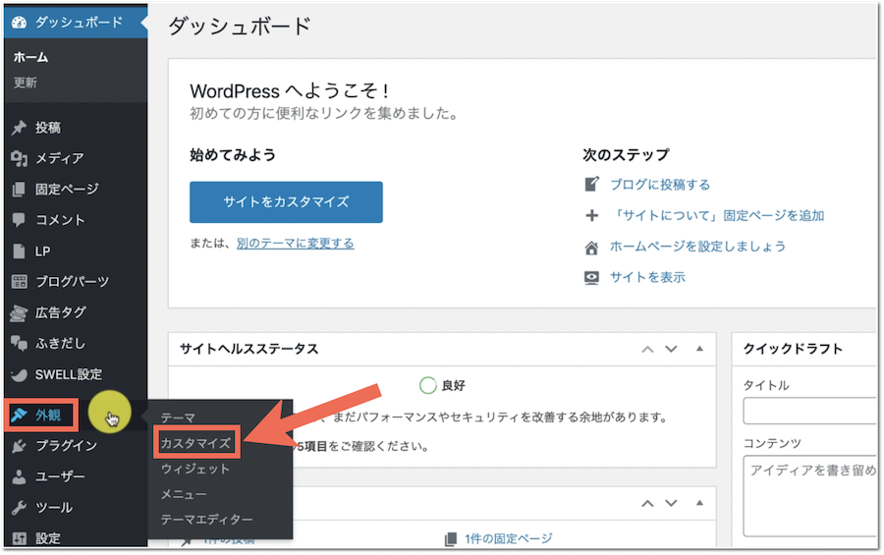Click the pages icon beside 固定ページ
The width and height of the screenshot is (884, 555).
[19, 190]
